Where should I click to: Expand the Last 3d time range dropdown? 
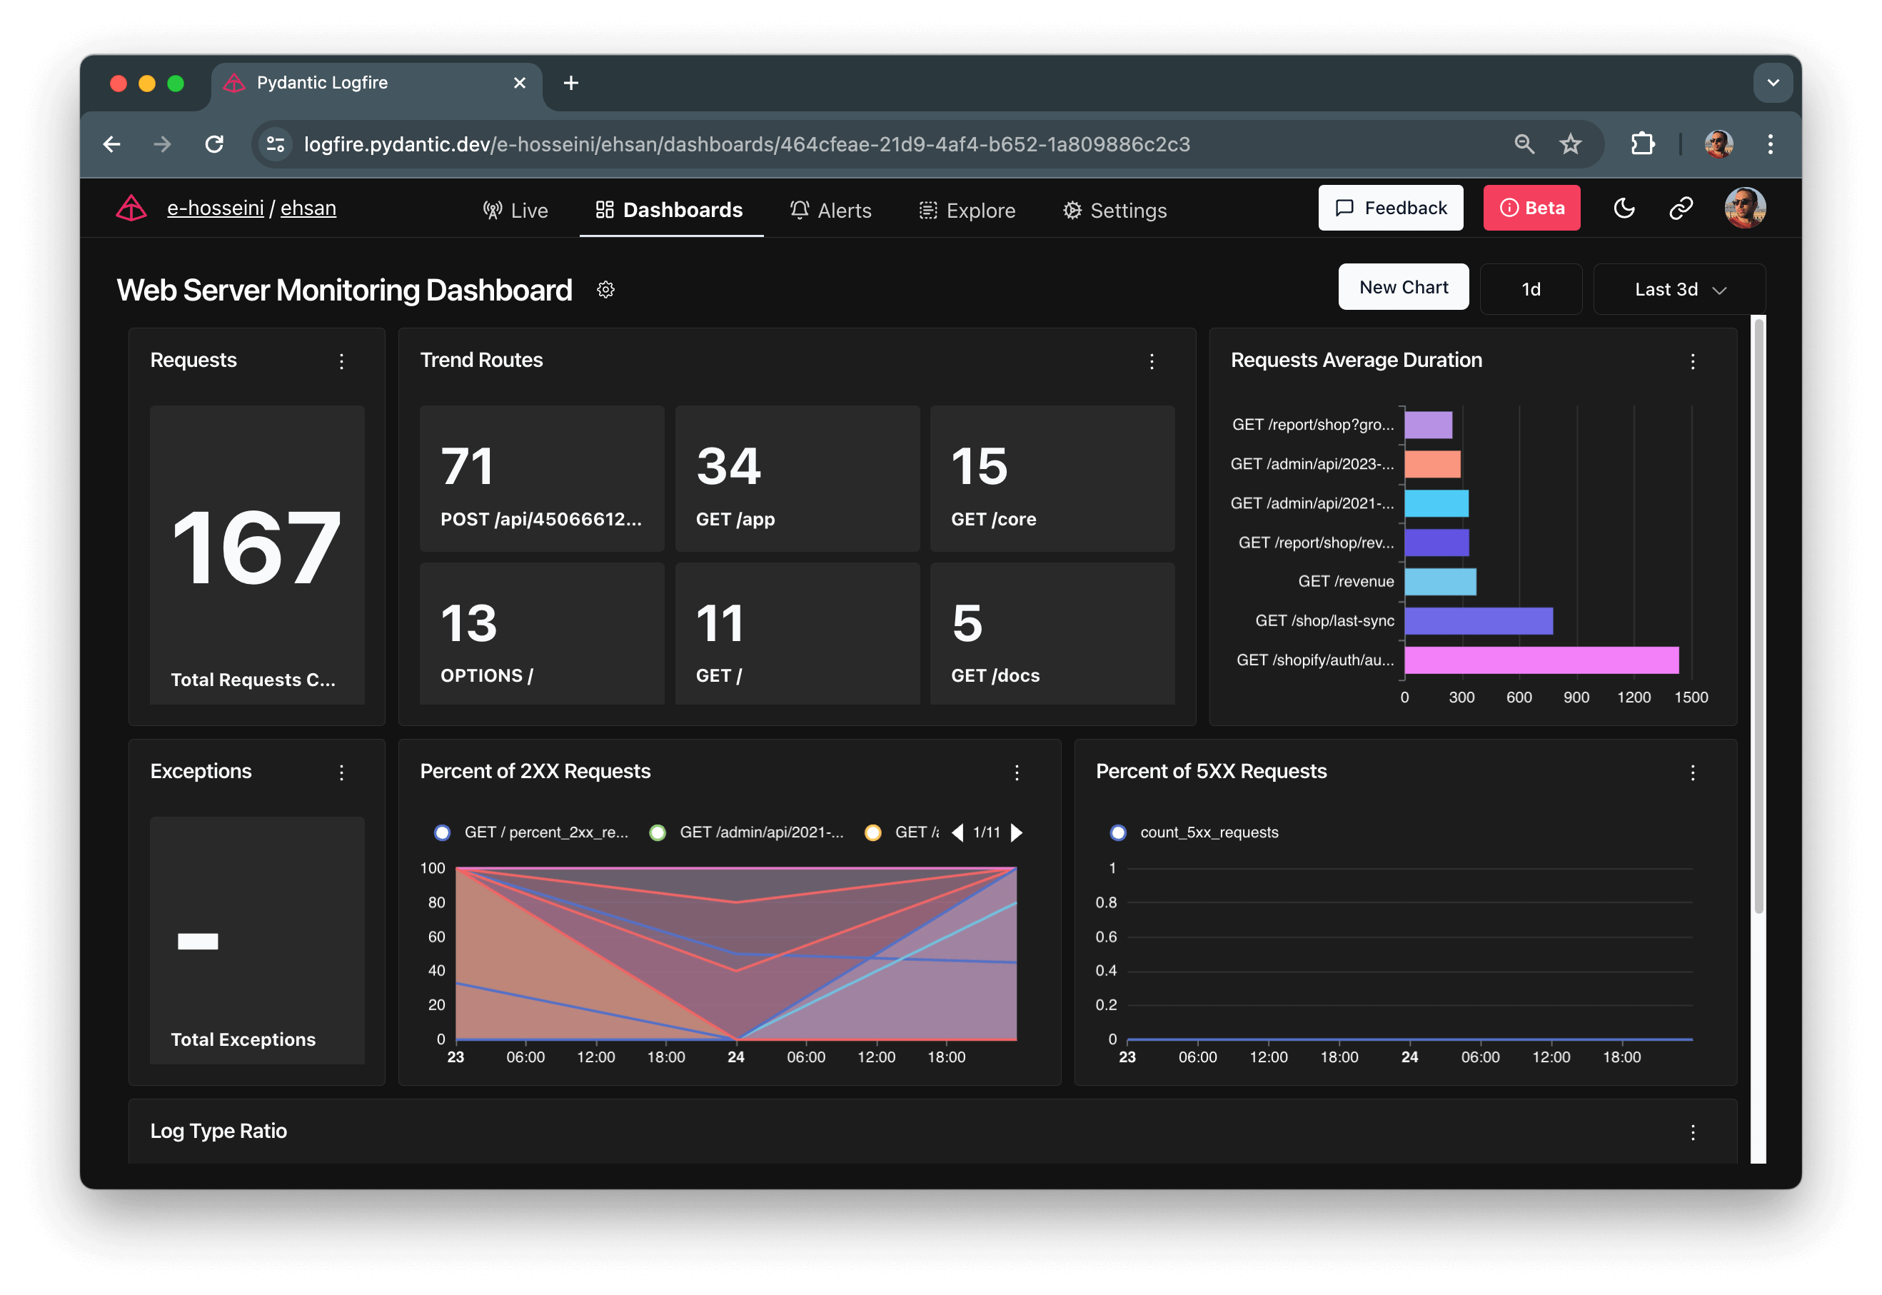coord(1679,290)
